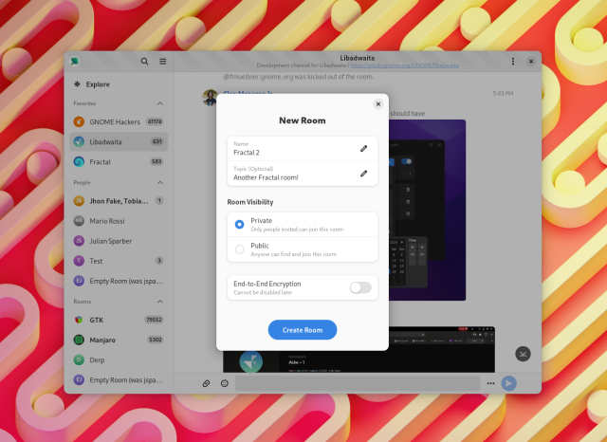
Task: Click the 79552 unread badge on GTK
Action: (154, 320)
